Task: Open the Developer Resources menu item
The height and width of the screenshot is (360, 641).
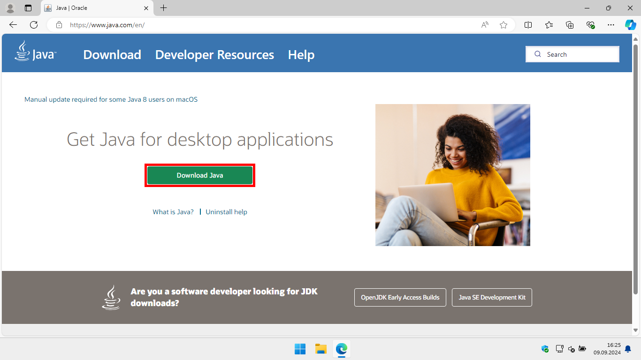Action: tap(214, 55)
